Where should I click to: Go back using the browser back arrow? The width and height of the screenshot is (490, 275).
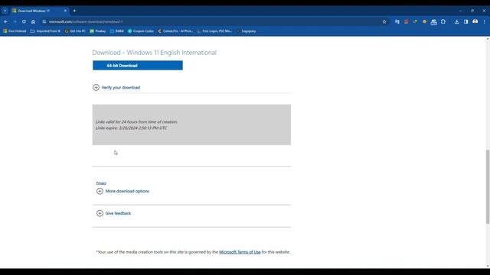pyautogui.click(x=6, y=22)
